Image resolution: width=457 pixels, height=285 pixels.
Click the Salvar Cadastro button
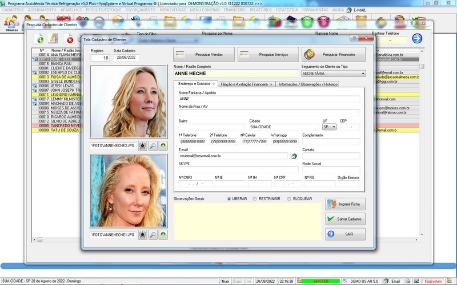[x=346, y=219]
